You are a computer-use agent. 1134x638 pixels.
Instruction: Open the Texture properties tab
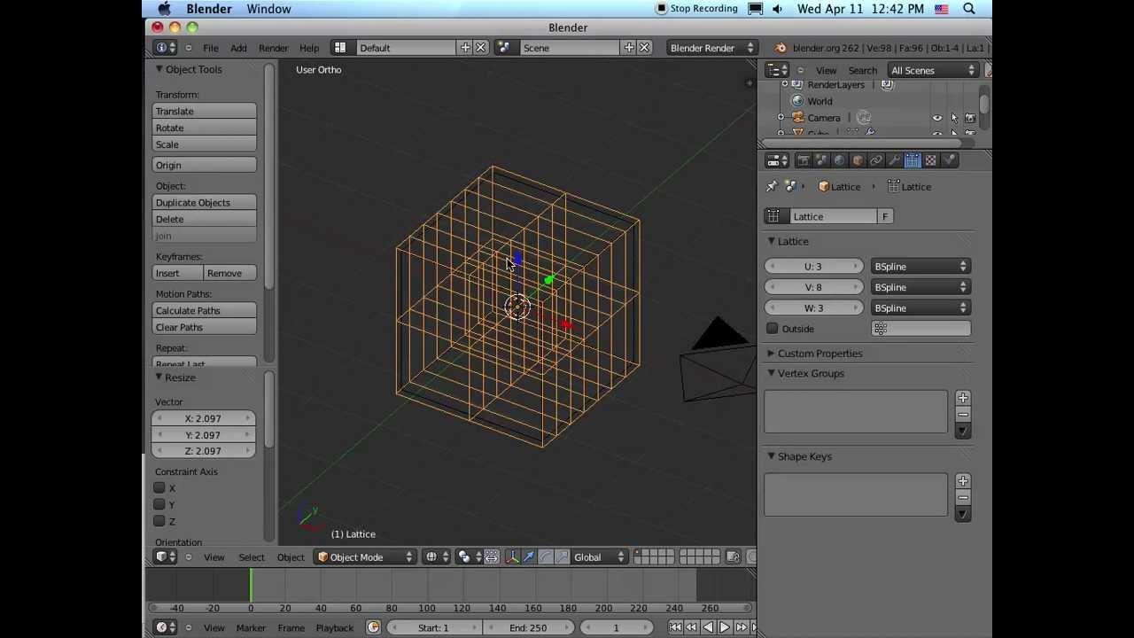pos(930,160)
